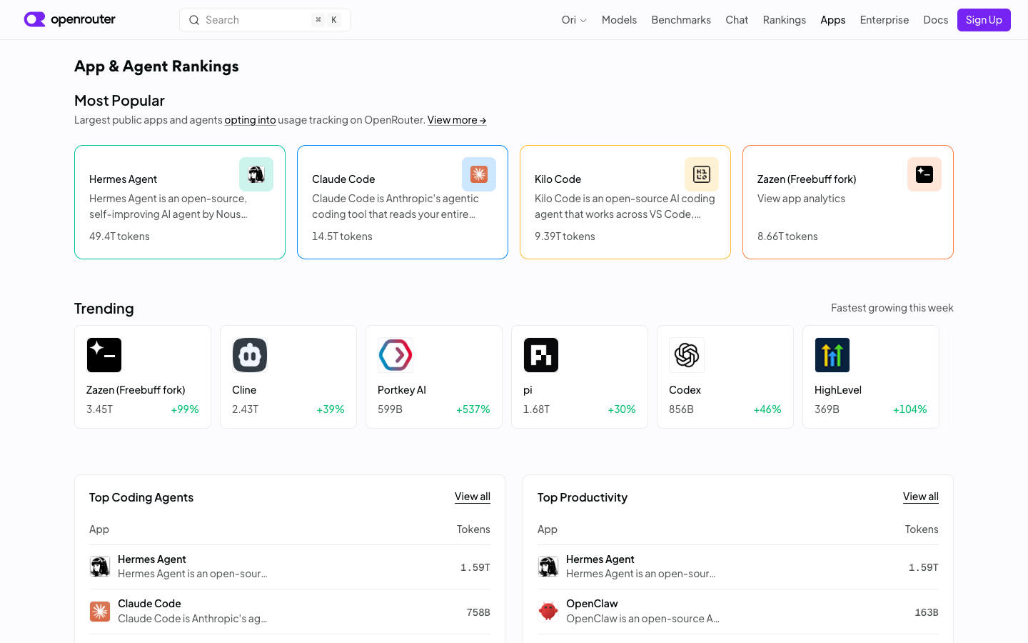
Task: Open the Enterprise page
Action: pyautogui.click(x=885, y=20)
